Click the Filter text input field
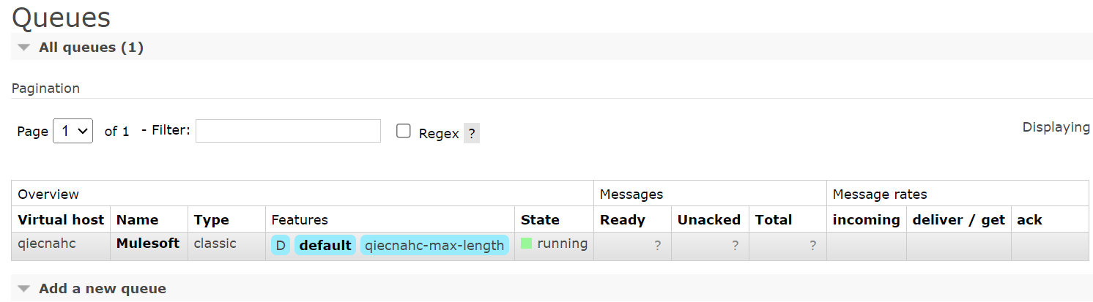 pos(288,131)
